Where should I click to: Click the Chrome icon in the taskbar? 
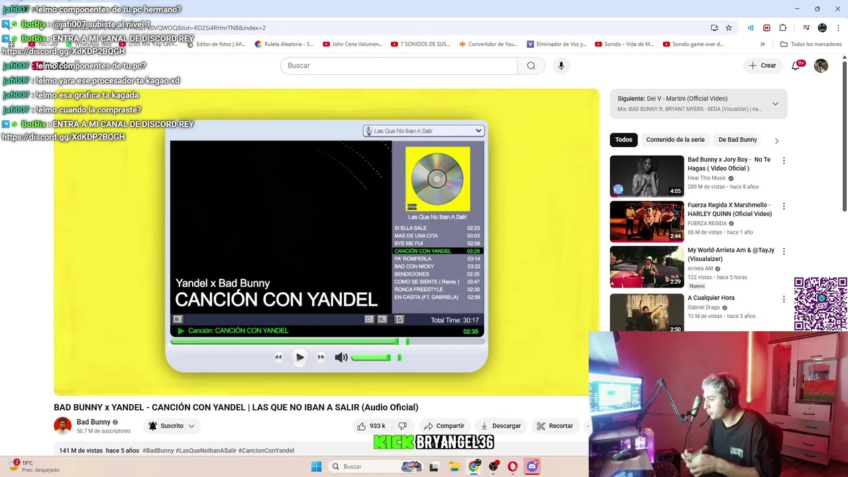[x=474, y=466]
